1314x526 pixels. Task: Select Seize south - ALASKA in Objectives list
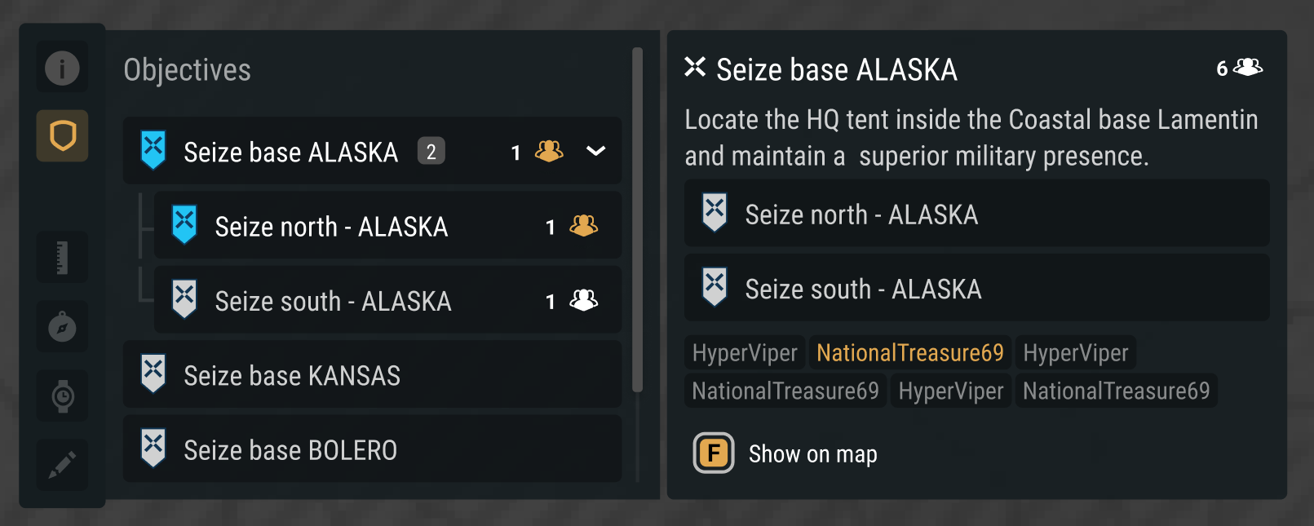[x=333, y=301]
